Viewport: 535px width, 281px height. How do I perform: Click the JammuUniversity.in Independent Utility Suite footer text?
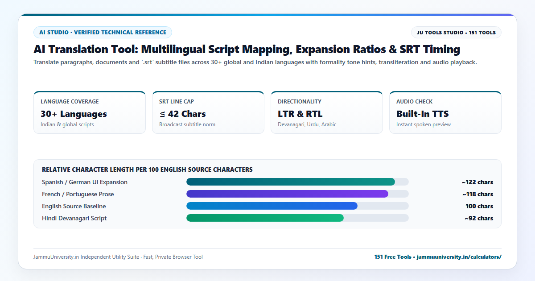[x=118, y=257]
